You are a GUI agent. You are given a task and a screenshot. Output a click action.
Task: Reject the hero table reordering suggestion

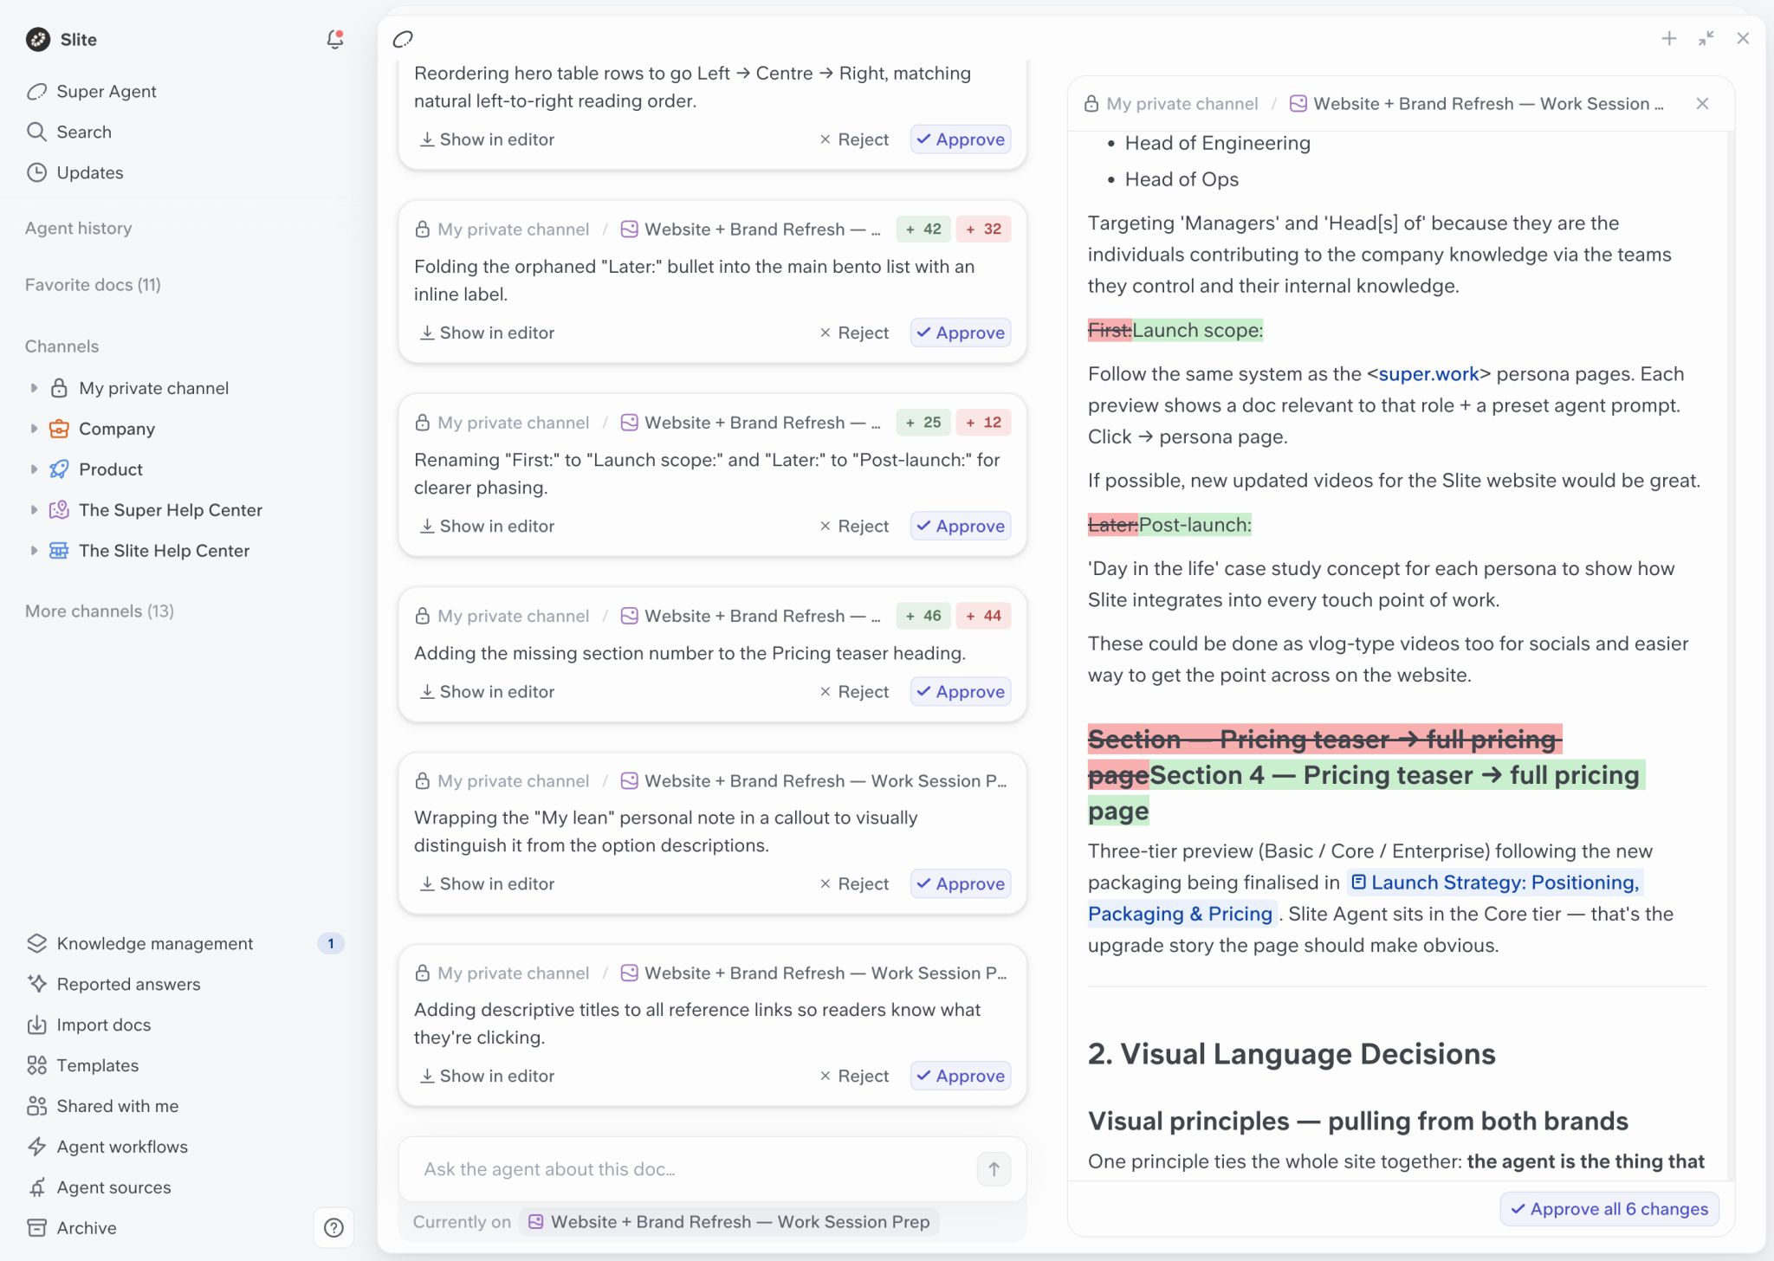point(854,139)
